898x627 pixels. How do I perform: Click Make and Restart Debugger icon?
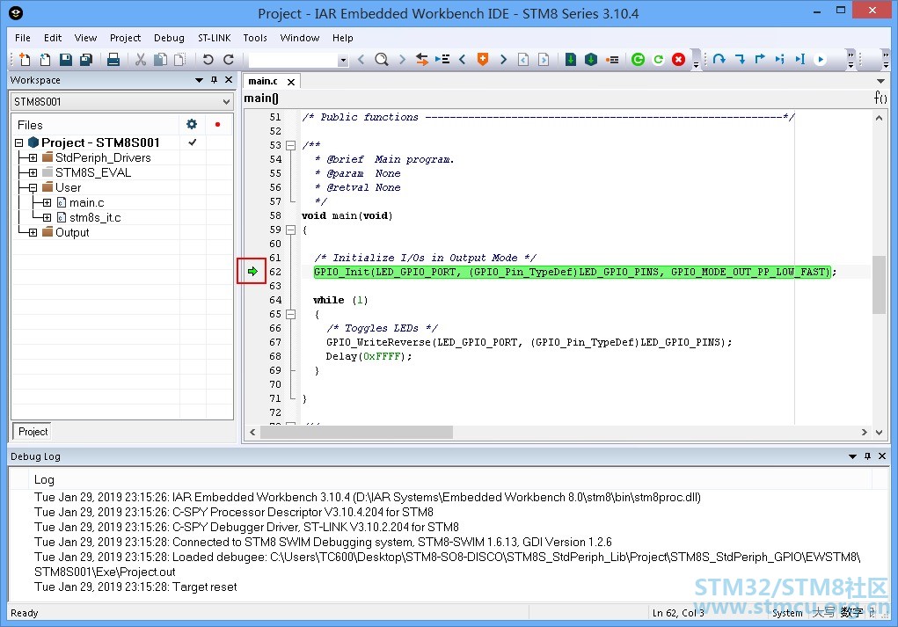638,59
